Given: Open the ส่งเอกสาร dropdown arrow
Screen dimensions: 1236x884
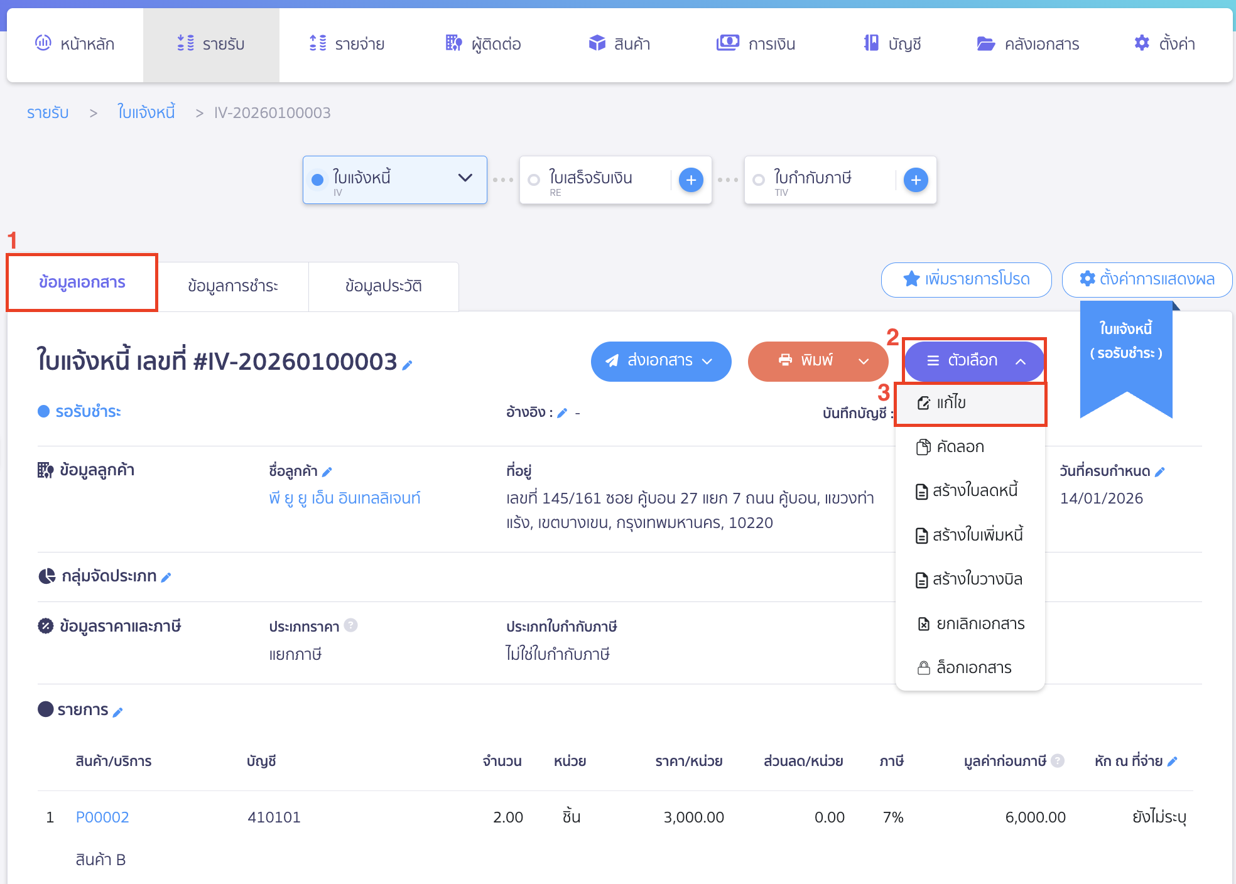Looking at the screenshot, I should (x=707, y=361).
